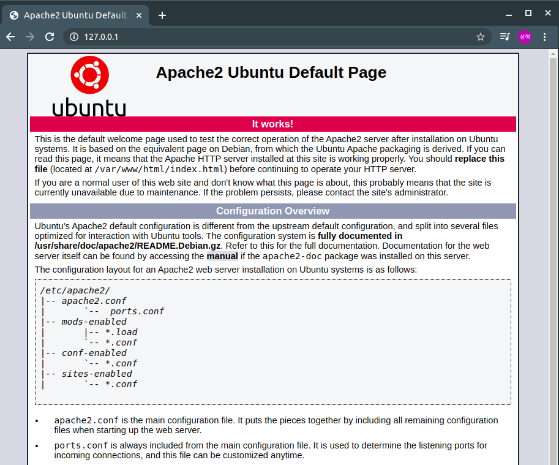Viewport: 559px width, 465px height.
Task: Click 'Apache2 Ubuntu Default Page' title
Action: (271, 72)
